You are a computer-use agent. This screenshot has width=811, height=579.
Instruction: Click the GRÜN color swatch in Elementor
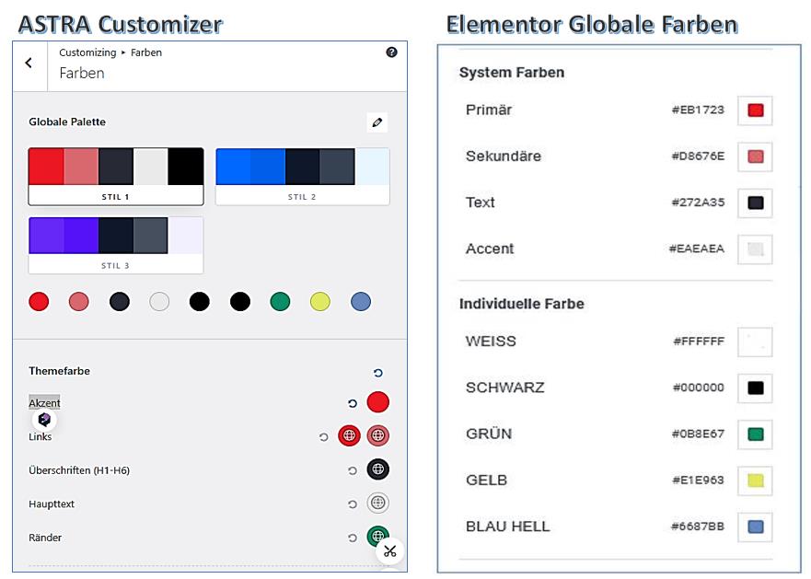pos(755,434)
